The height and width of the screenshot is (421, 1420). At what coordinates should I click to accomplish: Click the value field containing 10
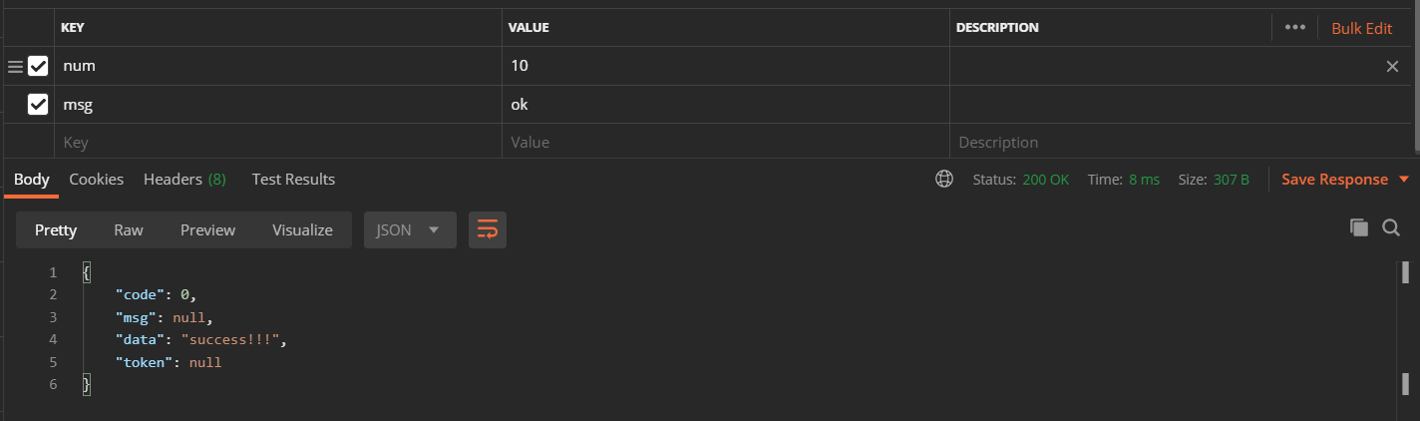(x=723, y=67)
